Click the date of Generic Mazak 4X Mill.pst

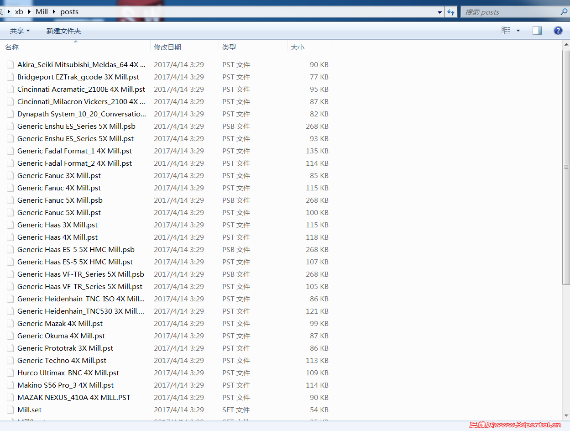179,323
